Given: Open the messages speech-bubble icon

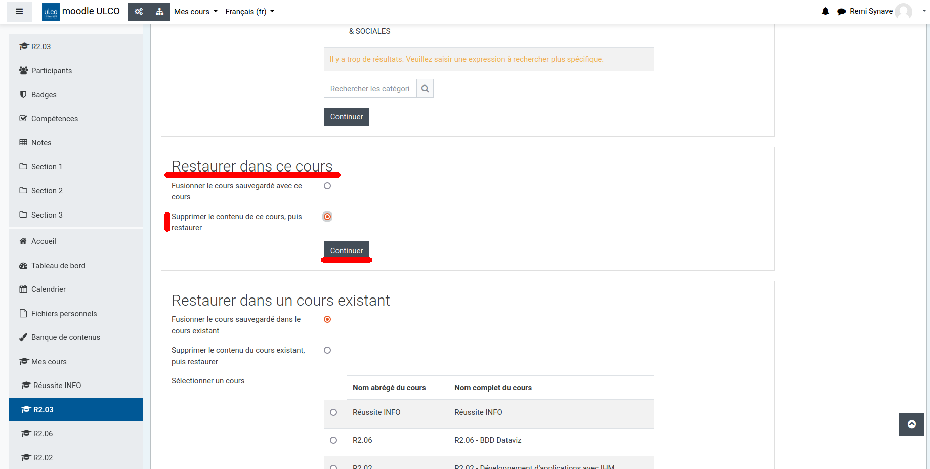Looking at the screenshot, I should coord(841,12).
